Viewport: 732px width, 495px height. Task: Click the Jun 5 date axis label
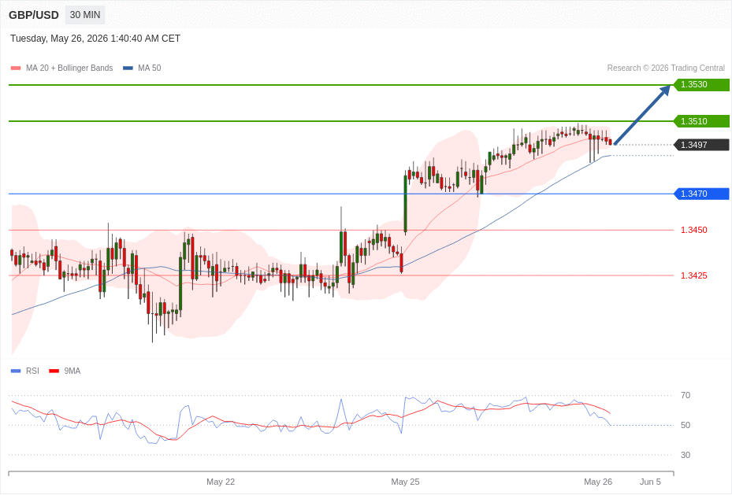pos(650,482)
